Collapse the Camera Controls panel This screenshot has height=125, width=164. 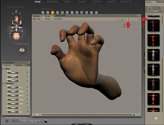pyautogui.click(x=8, y=7)
